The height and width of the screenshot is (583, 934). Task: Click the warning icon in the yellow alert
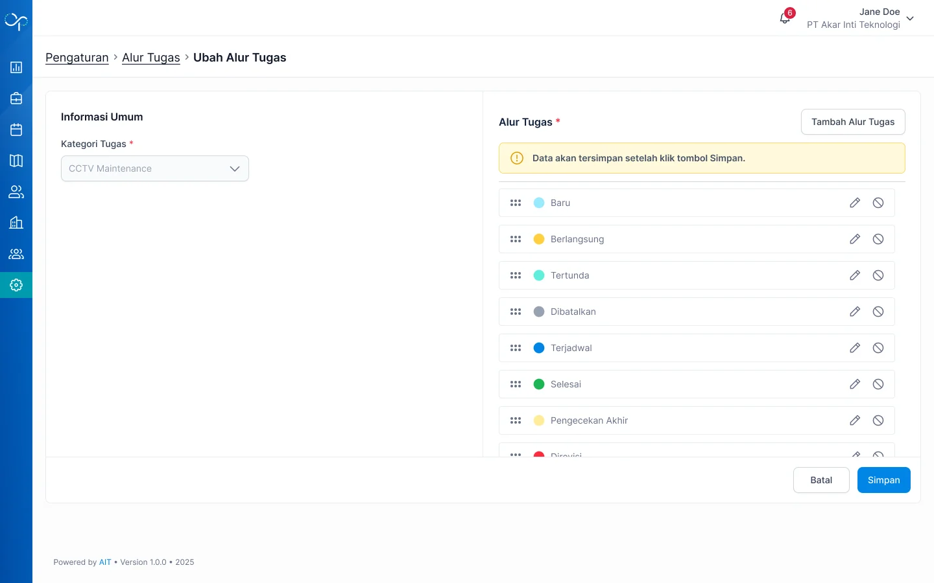click(x=517, y=158)
